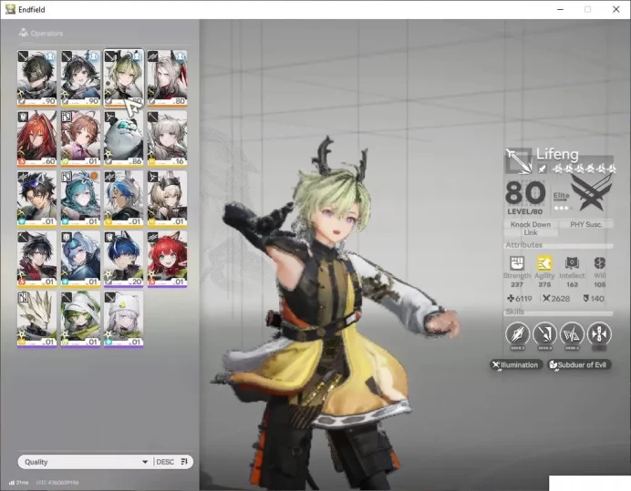
Task: Toggle the DESC sort order
Action: click(165, 462)
